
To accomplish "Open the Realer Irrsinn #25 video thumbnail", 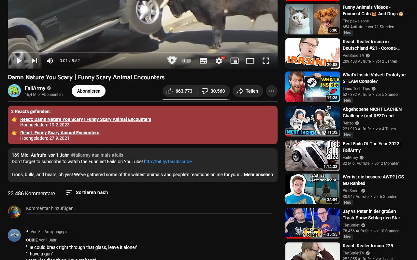I will [x=313, y=251].
